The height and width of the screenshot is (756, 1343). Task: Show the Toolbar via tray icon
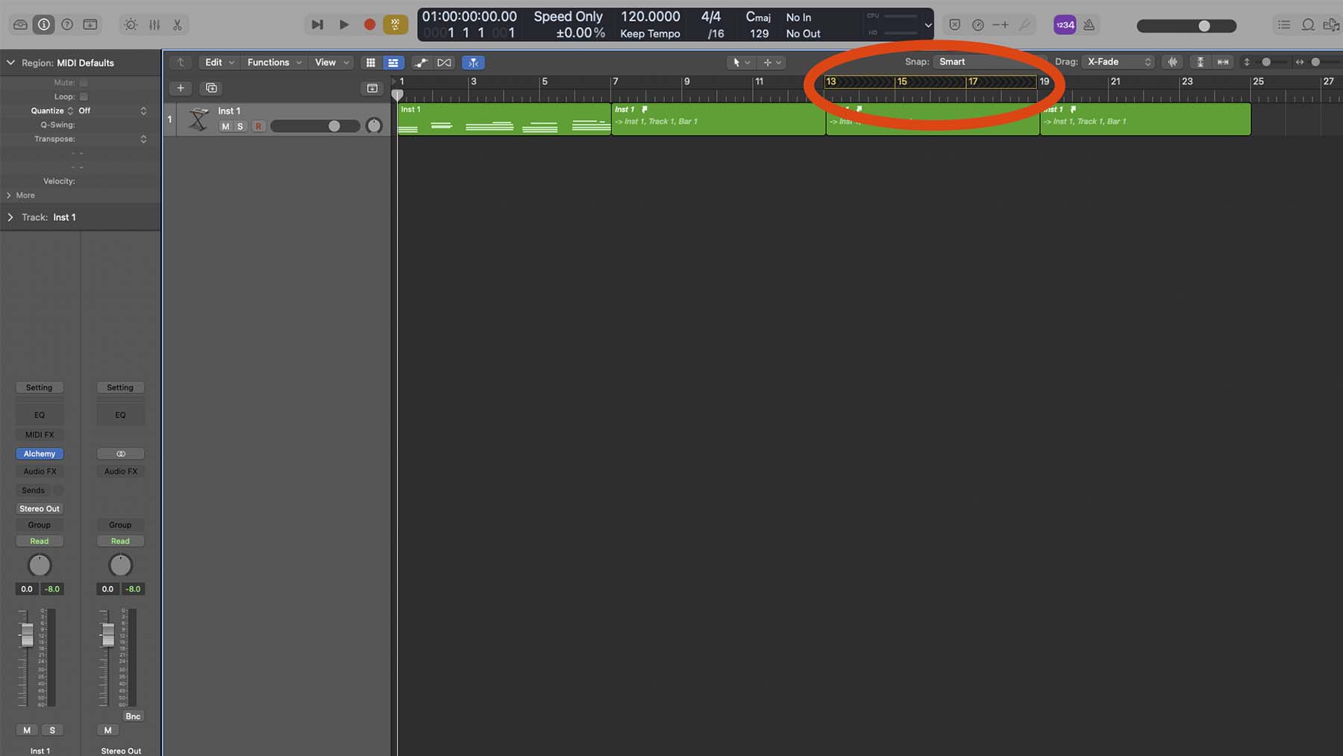tap(90, 25)
